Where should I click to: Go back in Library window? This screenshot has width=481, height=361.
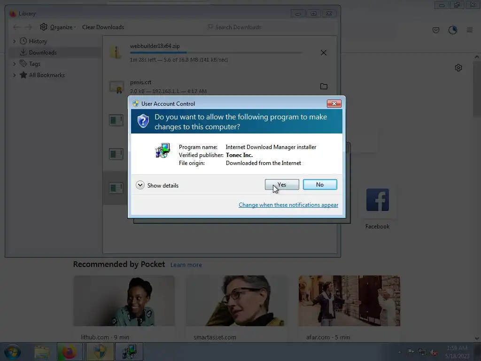(16, 27)
